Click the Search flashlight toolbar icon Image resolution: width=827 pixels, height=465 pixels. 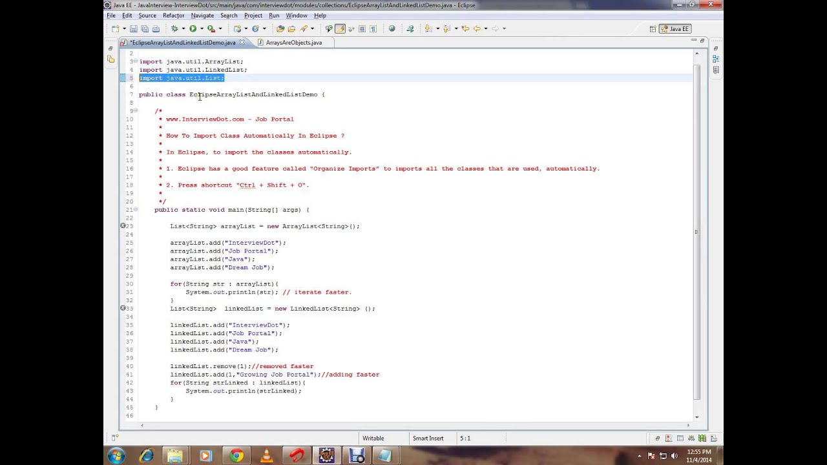point(304,28)
